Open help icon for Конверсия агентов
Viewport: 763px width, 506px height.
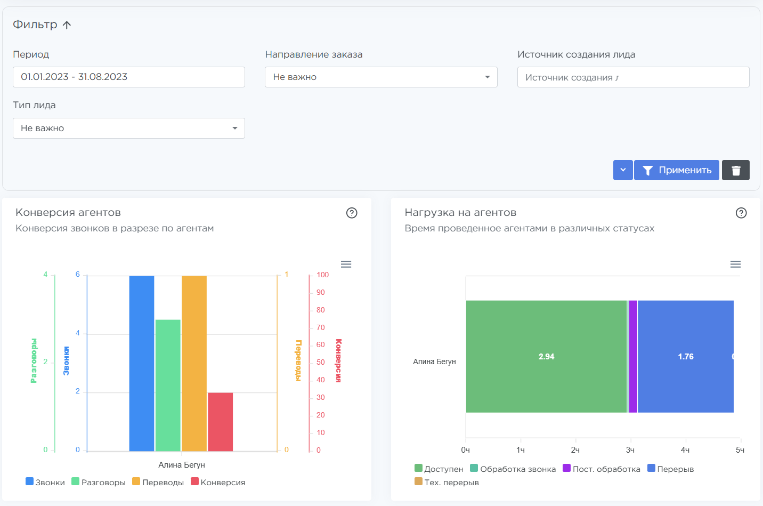352,213
